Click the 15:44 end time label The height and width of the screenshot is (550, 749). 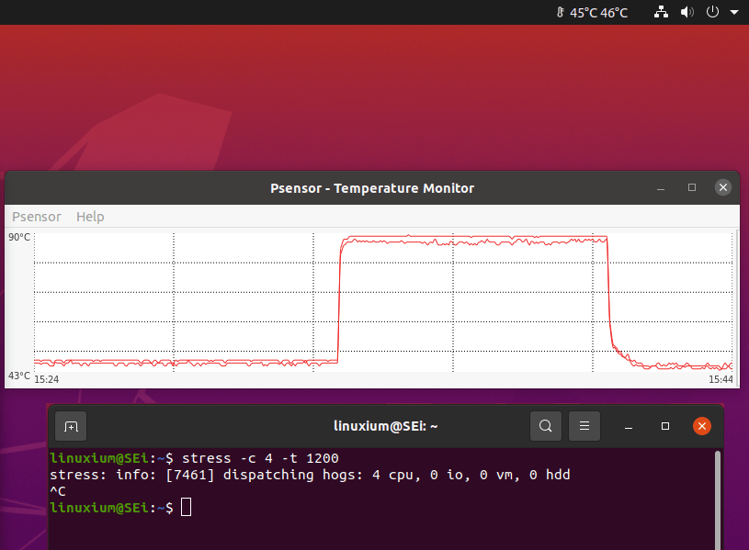tap(721, 379)
